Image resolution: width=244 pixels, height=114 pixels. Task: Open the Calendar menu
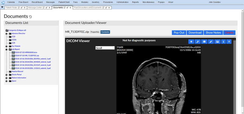(11, 2)
